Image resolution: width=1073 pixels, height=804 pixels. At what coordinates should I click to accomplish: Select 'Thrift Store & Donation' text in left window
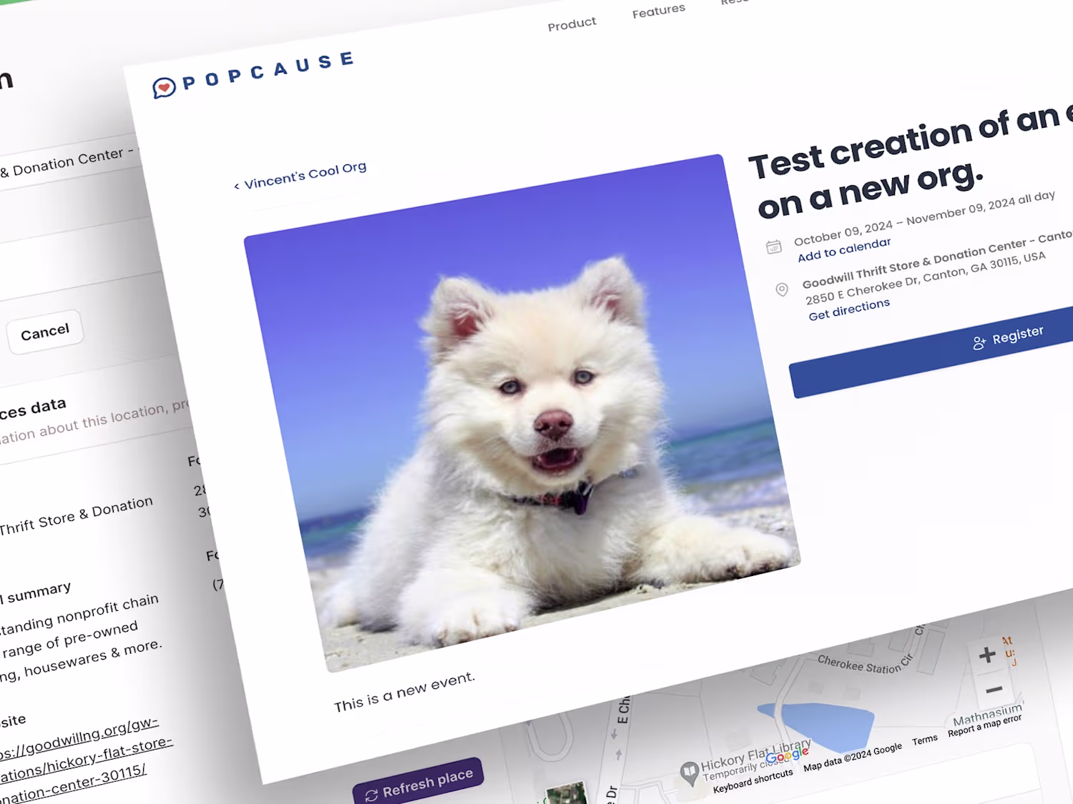pyautogui.click(x=75, y=516)
